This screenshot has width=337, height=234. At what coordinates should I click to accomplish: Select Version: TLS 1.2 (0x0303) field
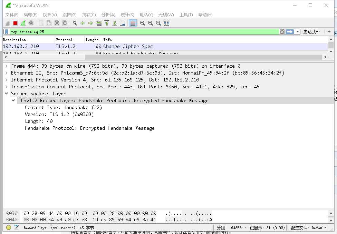tap(59, 114)
